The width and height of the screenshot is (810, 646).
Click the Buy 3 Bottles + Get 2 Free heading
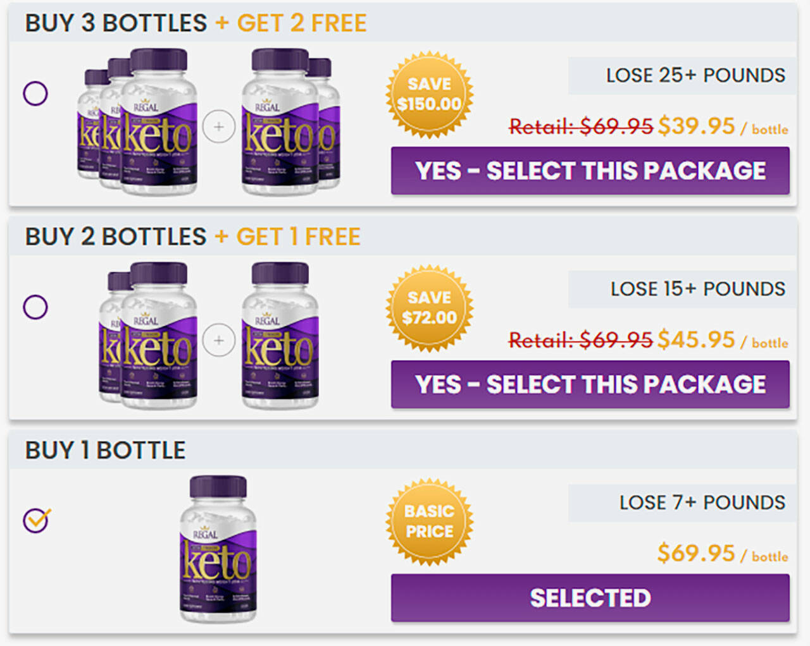pyautogui.click(x=196, y=23)
